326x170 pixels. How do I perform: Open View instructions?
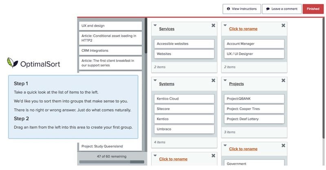(x=242, y=9)
